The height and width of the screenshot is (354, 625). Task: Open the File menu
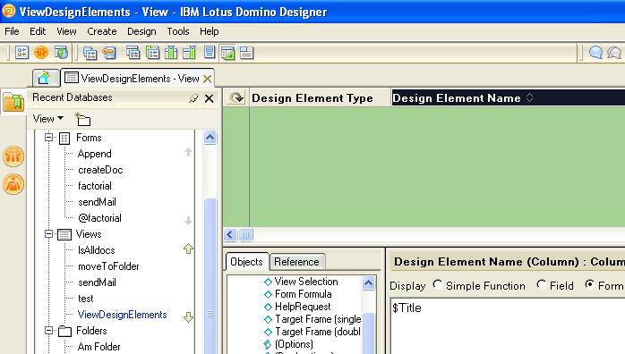(x=12, y=31)
